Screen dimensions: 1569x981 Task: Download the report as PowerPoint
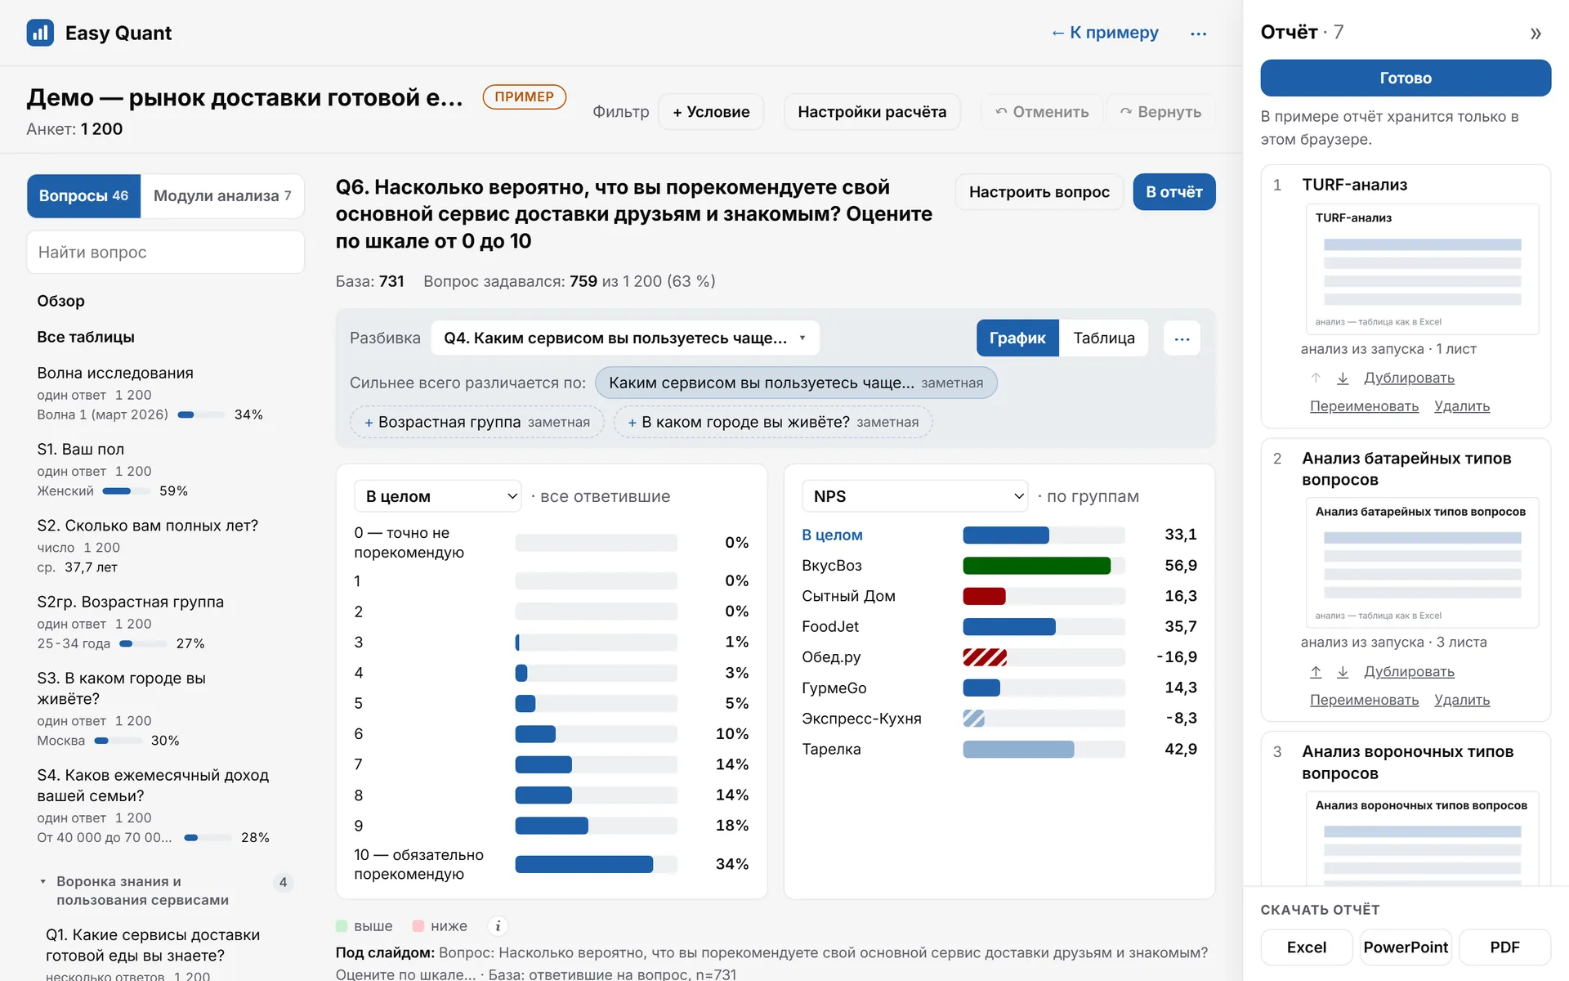1406,947
